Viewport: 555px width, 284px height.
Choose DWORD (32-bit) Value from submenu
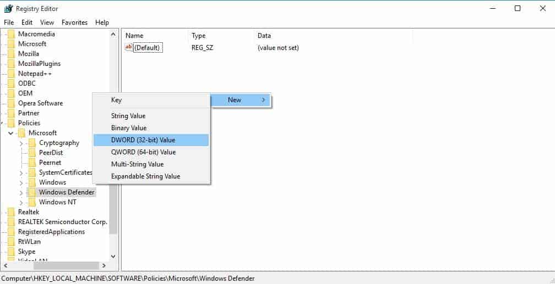coord(143,140)
